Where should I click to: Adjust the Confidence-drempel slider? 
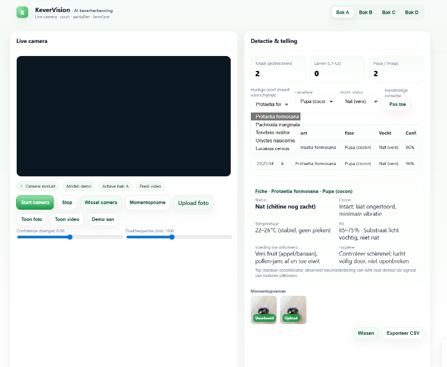[x=70, y=237]
